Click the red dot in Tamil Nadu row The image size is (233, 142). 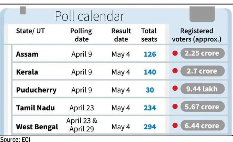[174, 108]
